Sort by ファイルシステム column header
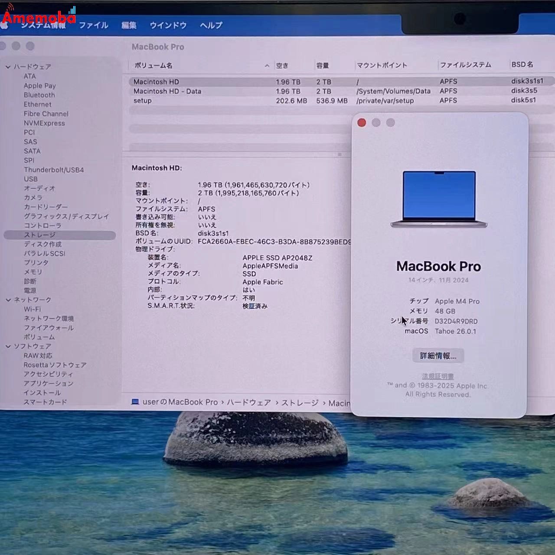The height and width of the screenshot is (555, 555). (x=465, y=65)
